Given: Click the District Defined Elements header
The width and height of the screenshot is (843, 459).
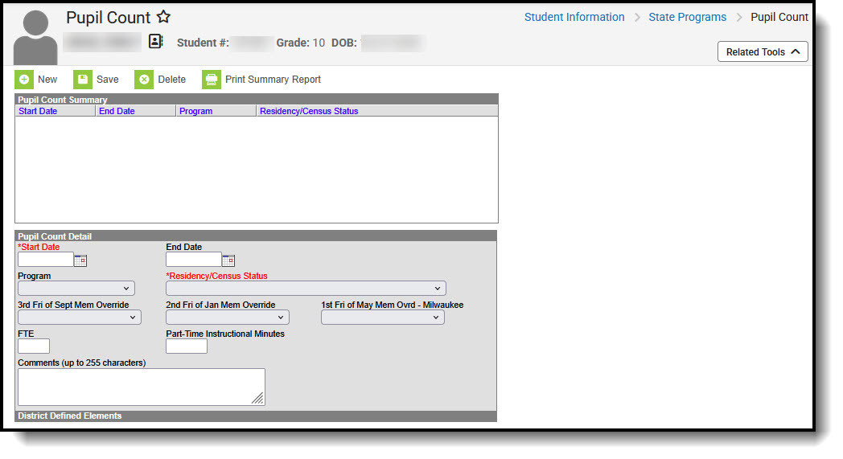Looking at the screenshot, I should pos(256,416).
